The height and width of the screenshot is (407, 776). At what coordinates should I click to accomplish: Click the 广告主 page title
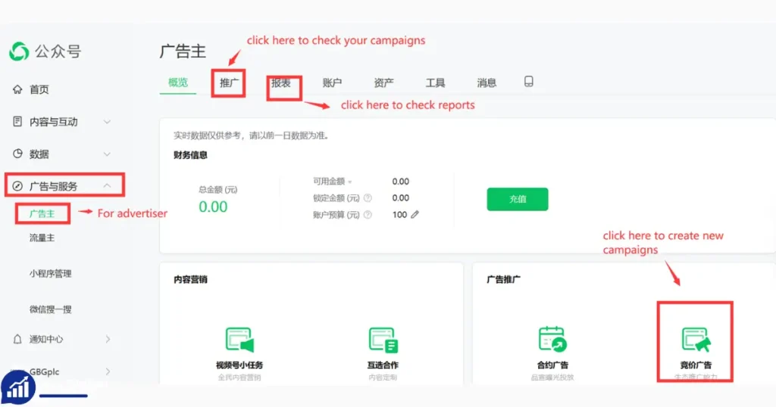click(x=183, y=51)
